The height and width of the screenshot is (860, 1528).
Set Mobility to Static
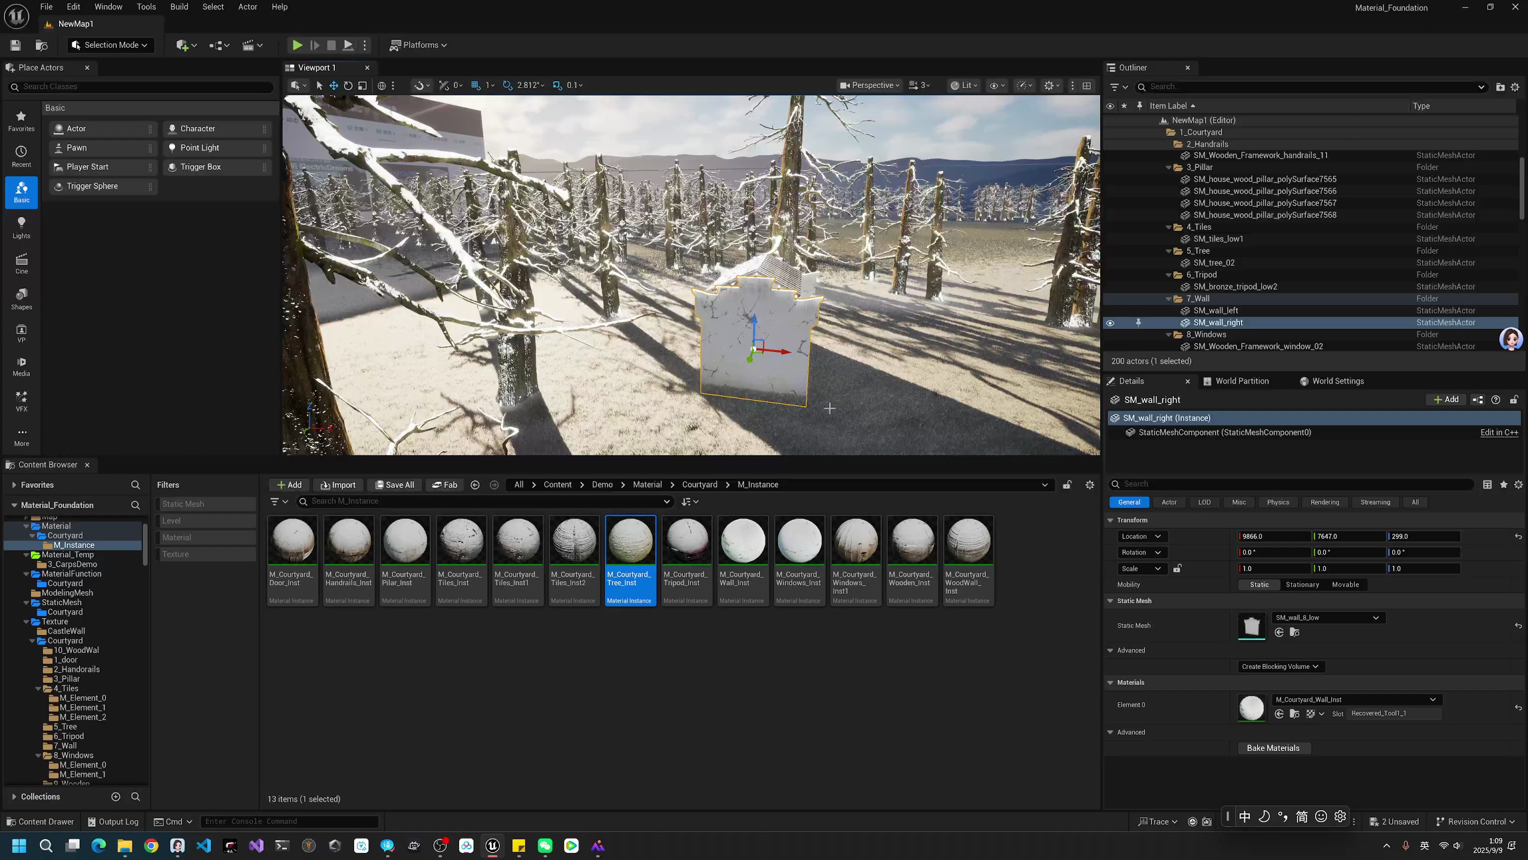(1259, 585)
